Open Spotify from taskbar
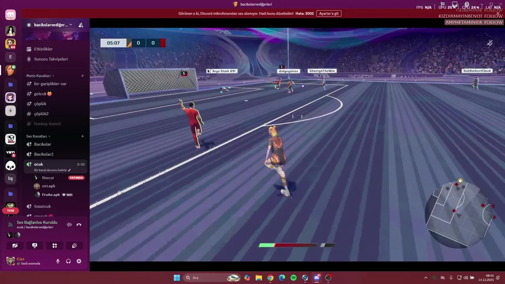 (294, 278)
